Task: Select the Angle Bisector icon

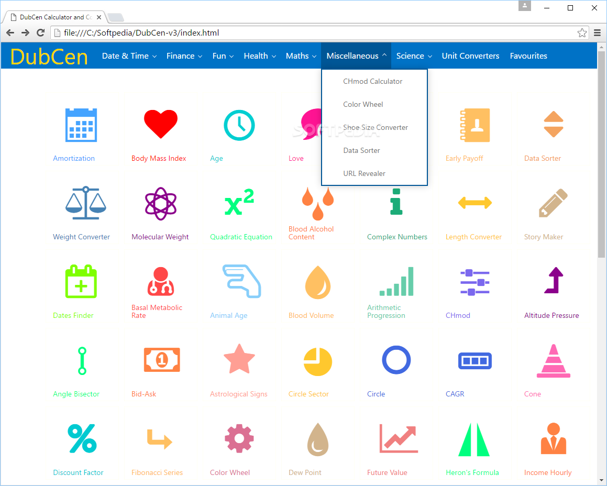Action: pos(82,361)
